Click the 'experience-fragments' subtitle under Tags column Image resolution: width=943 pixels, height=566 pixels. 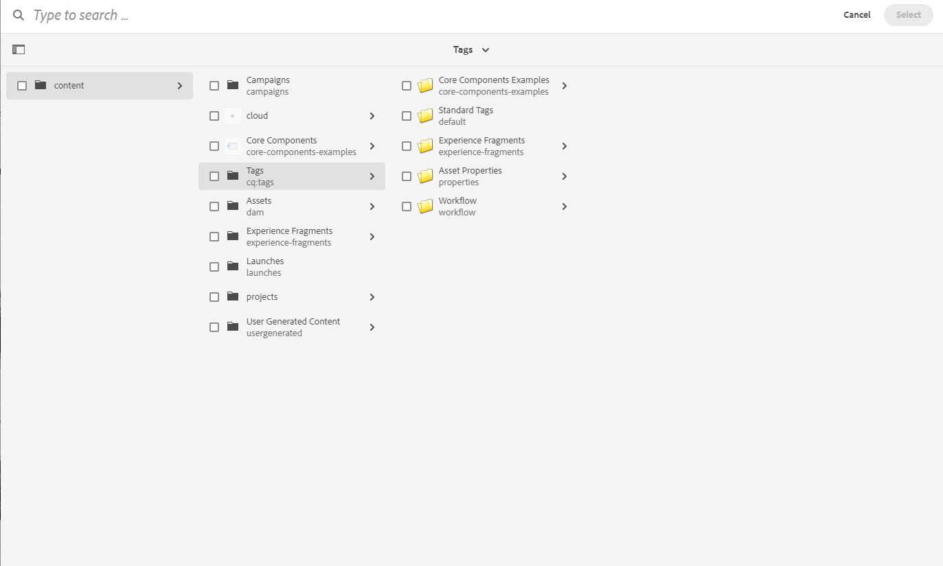(481, 152)
